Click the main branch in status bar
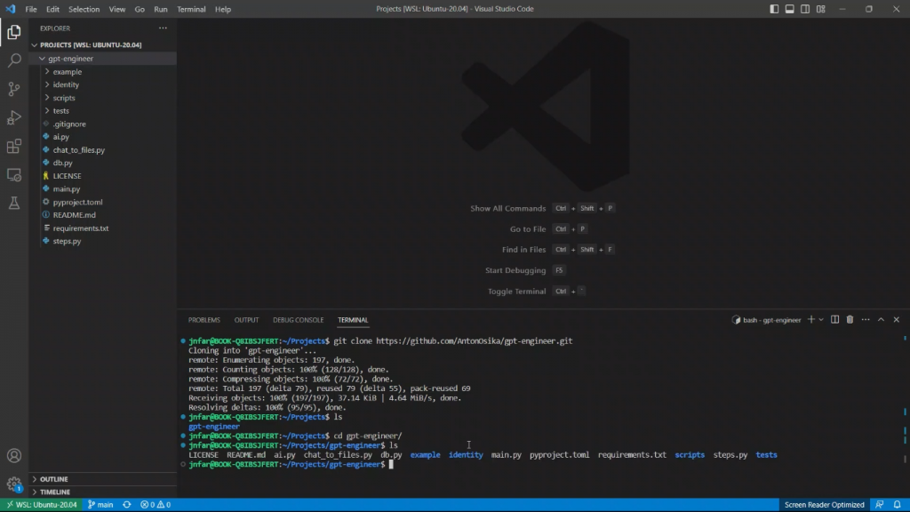Viewport: 910px width, 512px height. [100, 505]
